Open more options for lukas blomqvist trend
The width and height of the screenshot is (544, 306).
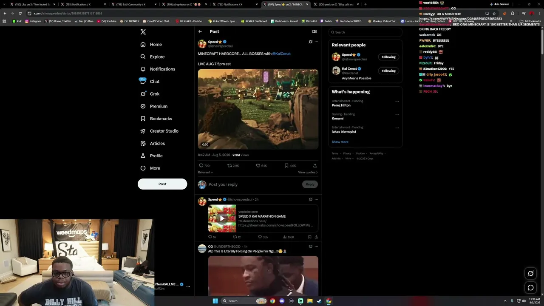pyautogui.click(x=397, y=128)
